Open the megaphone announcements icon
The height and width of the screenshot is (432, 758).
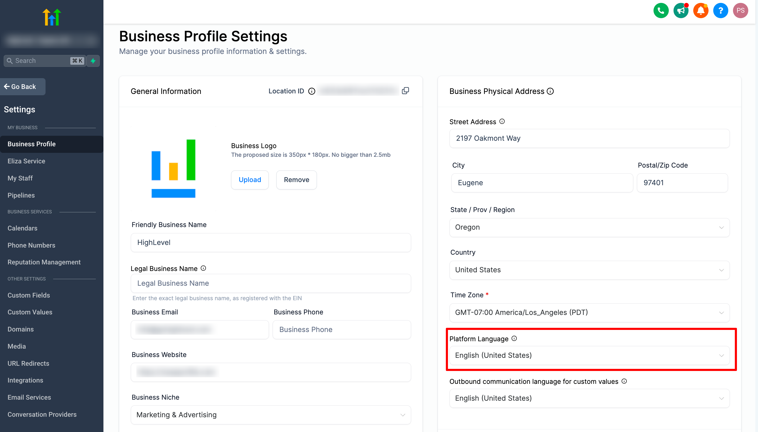tap(681, 11)
